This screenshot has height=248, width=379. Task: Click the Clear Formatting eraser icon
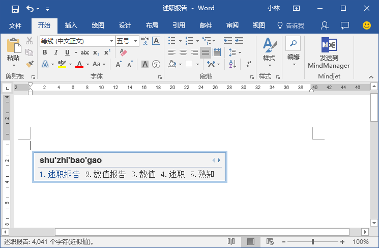[x=123, y=52]
